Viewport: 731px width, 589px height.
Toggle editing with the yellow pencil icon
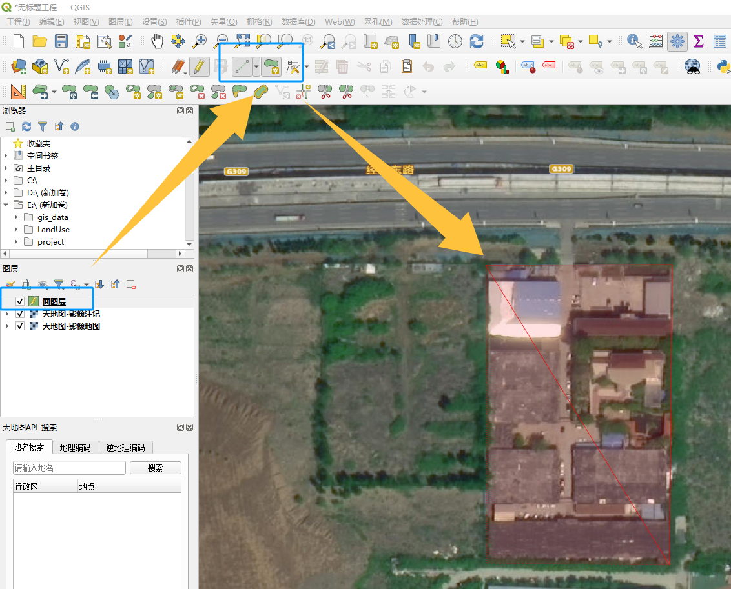199,66
